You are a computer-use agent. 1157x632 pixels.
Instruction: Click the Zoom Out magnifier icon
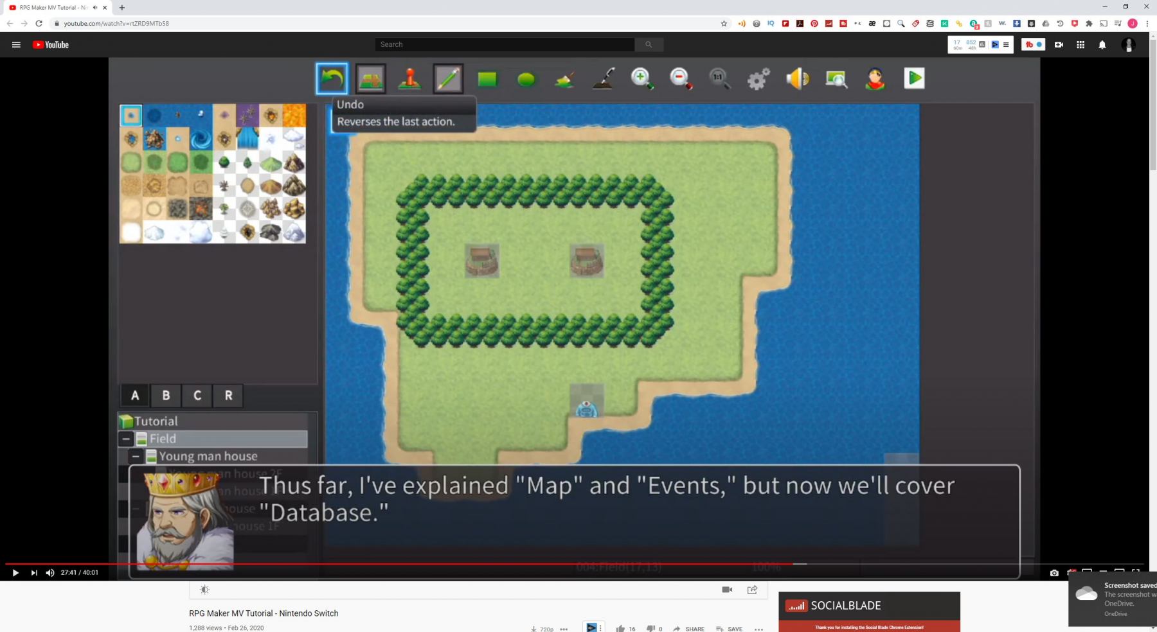(681, 78)
